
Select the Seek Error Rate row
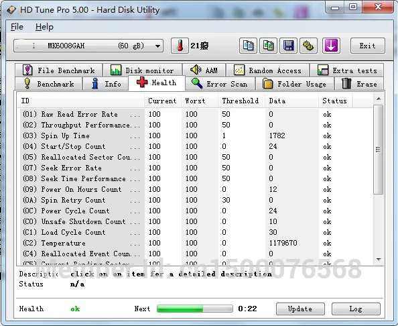point(196,168)
